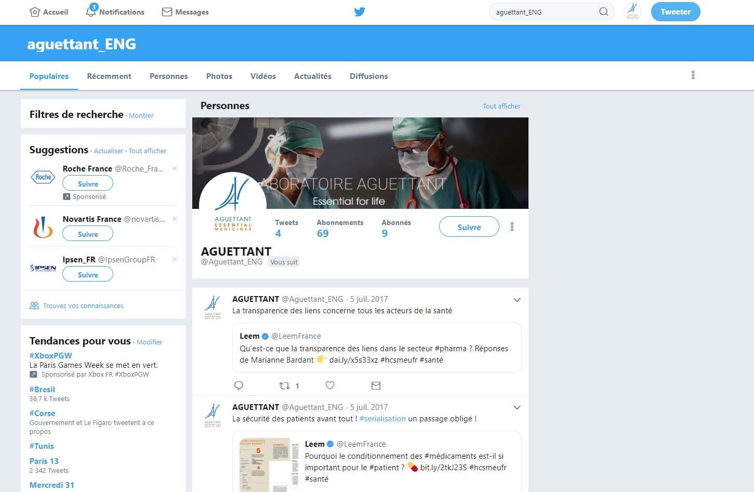The width and height of the screenshot is (754, 492).
Task: Click the Ipsen logo avatar
Action: tap(43, 268)
